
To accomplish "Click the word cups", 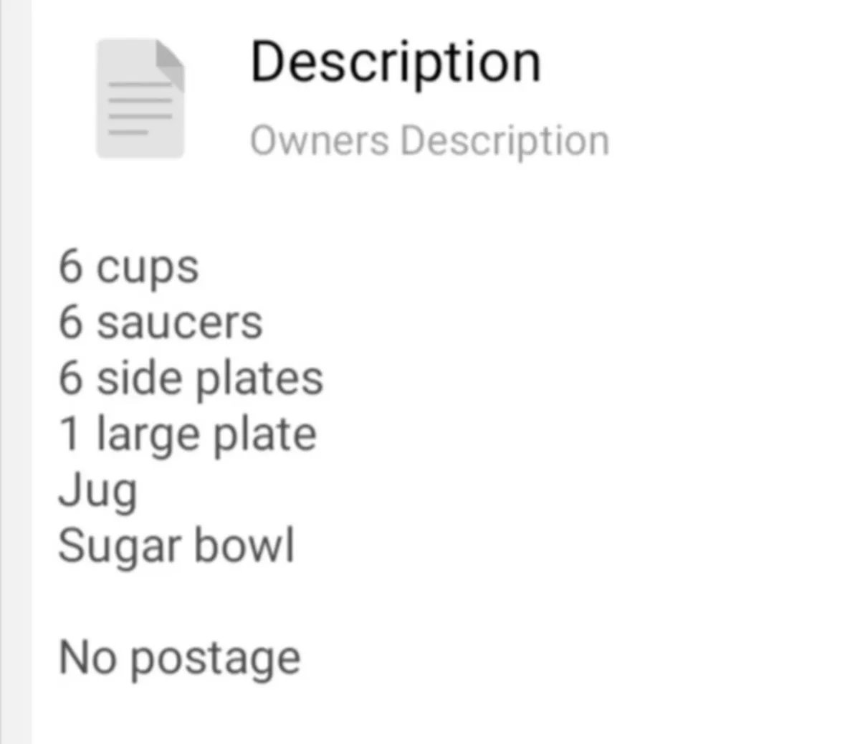I will 147,268.
